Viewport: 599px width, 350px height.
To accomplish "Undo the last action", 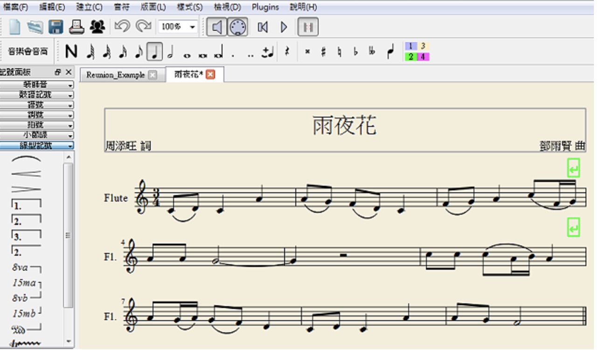I will [x=122, y=27].
